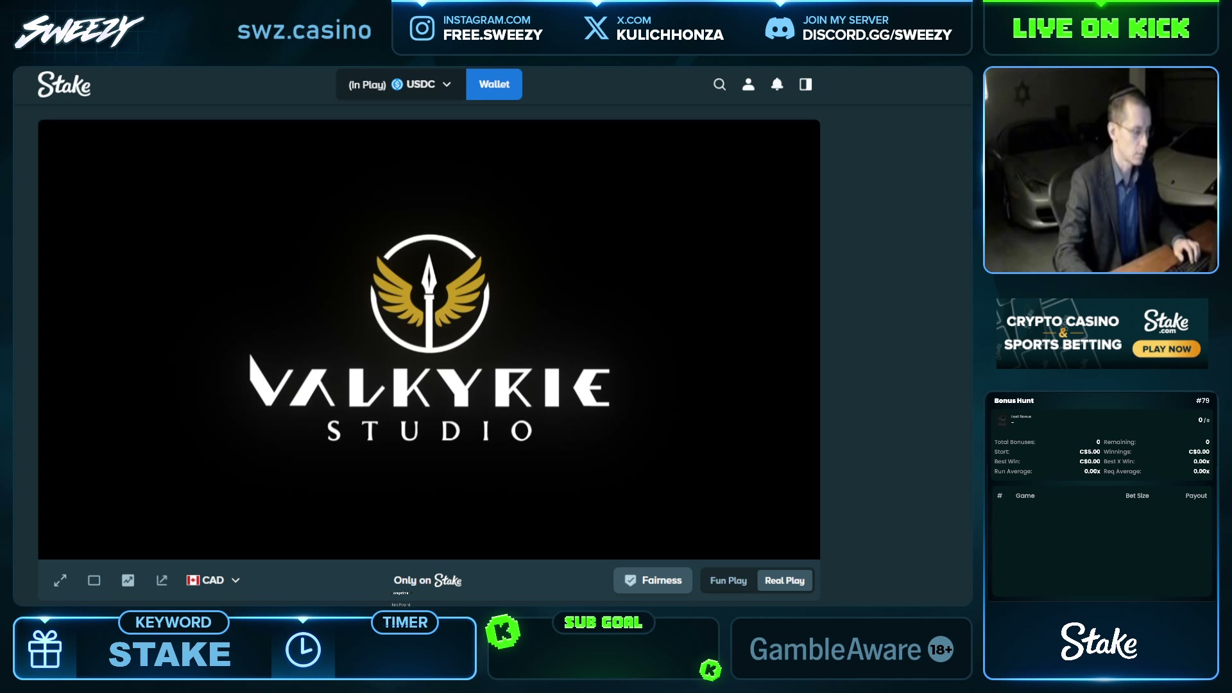Screen dimensions: 1232x693
Task: Click the Discord logo icon
Action: pos(780,28)
